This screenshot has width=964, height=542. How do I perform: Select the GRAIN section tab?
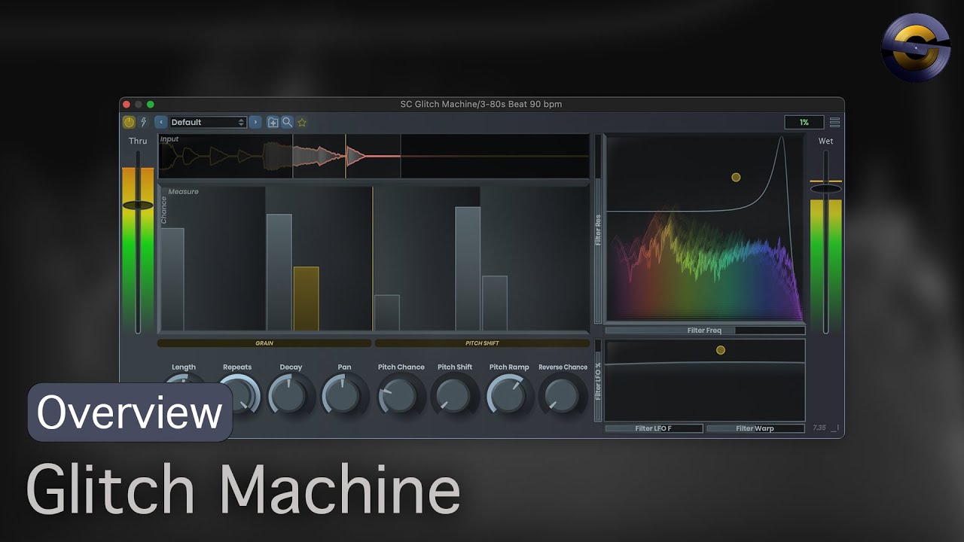coord(264,343)
